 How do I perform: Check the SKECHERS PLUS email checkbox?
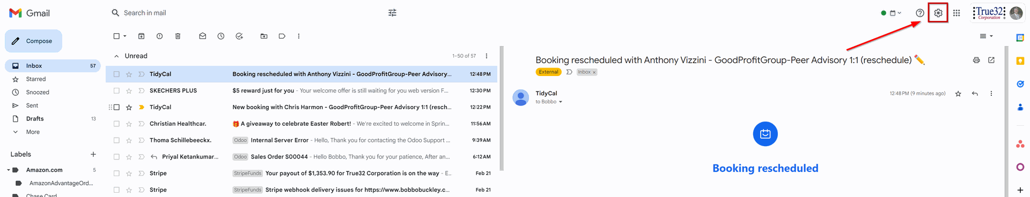click(x=116, y=90)
